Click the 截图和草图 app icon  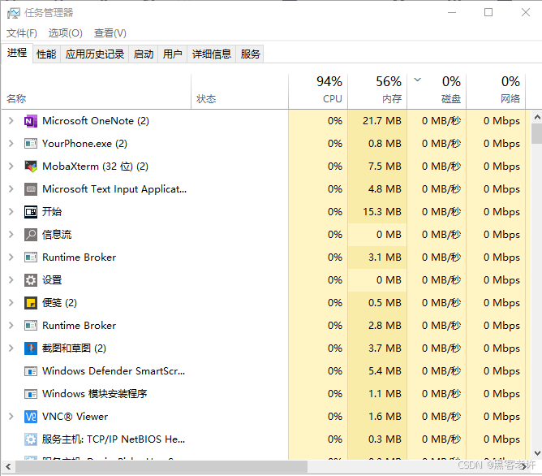(x=31, y=348)
